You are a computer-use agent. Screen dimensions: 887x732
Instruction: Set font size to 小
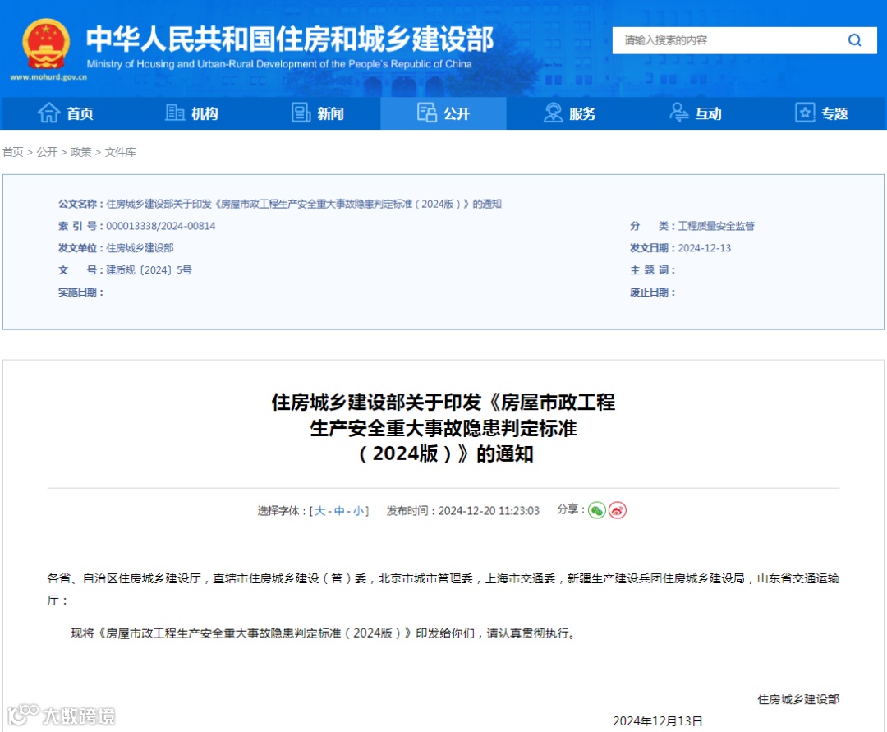point(358,511)
